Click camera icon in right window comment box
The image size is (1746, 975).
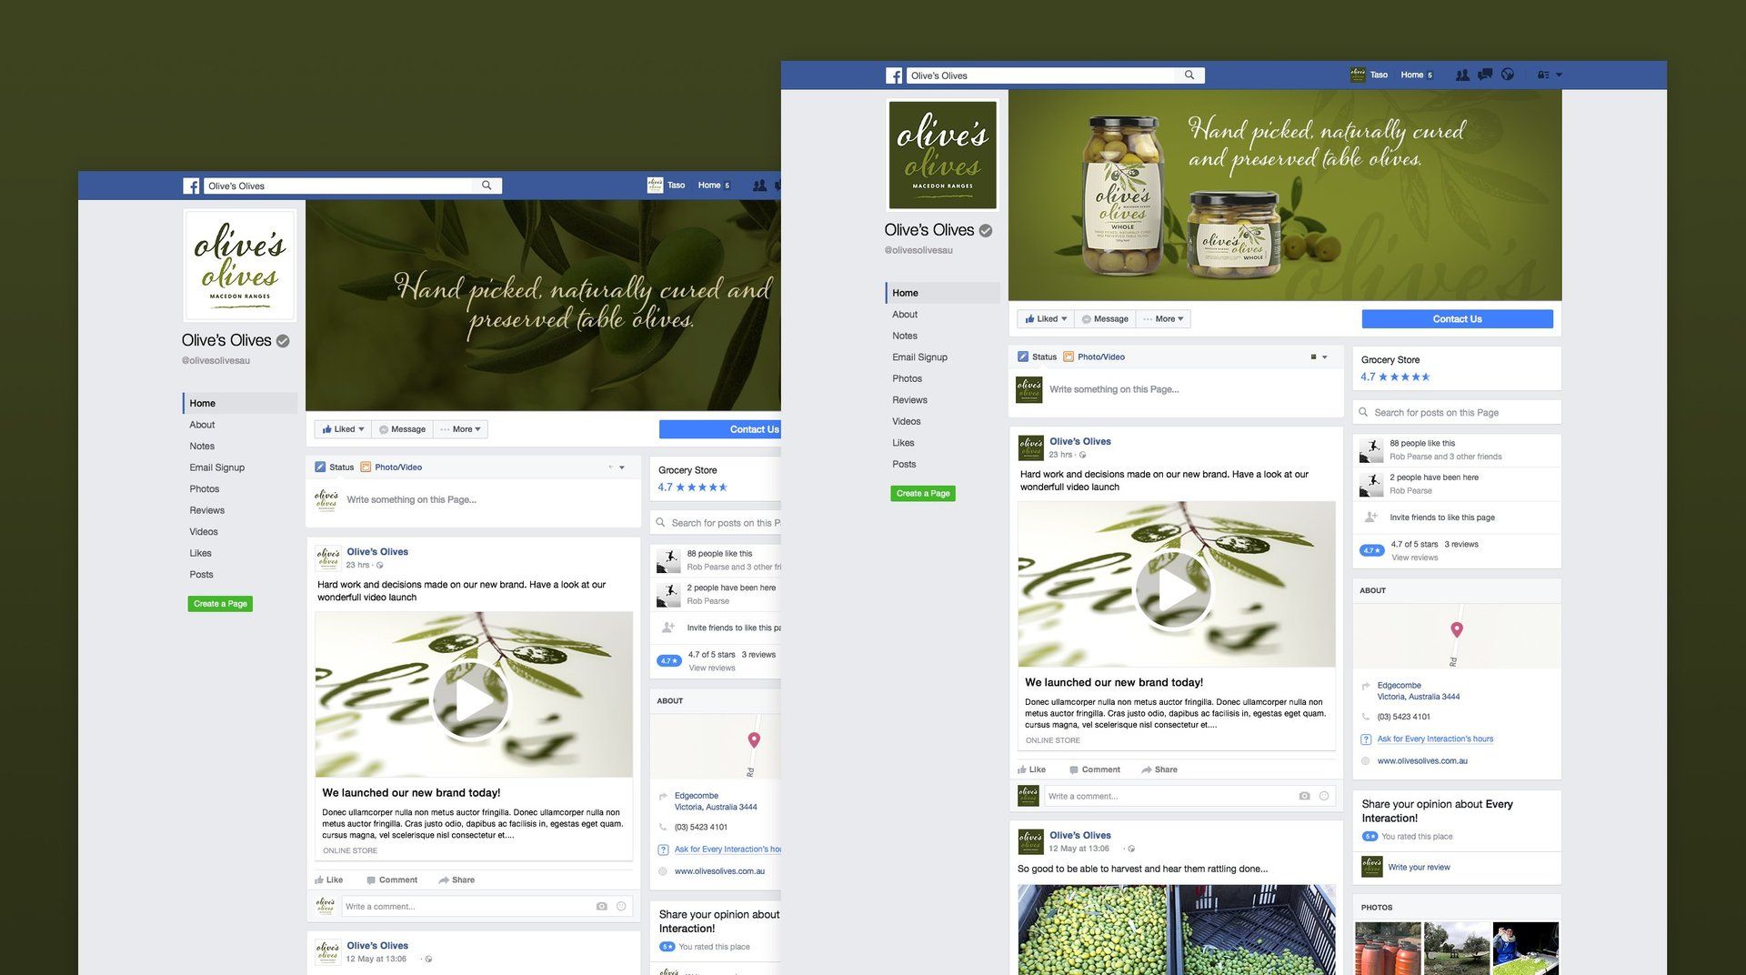point(1304,796)
